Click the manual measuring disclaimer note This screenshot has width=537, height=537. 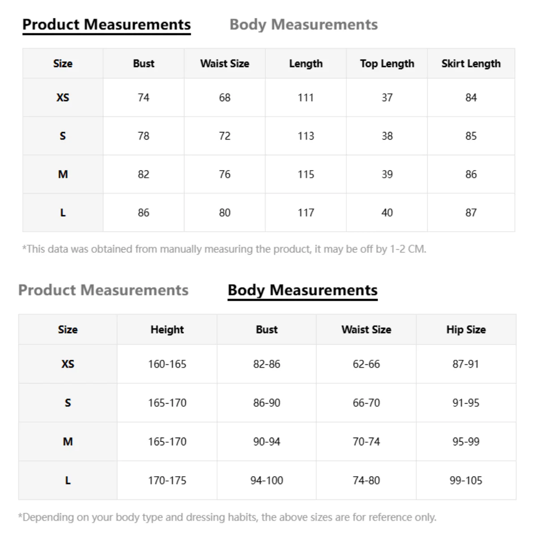[x=224, y=249]
